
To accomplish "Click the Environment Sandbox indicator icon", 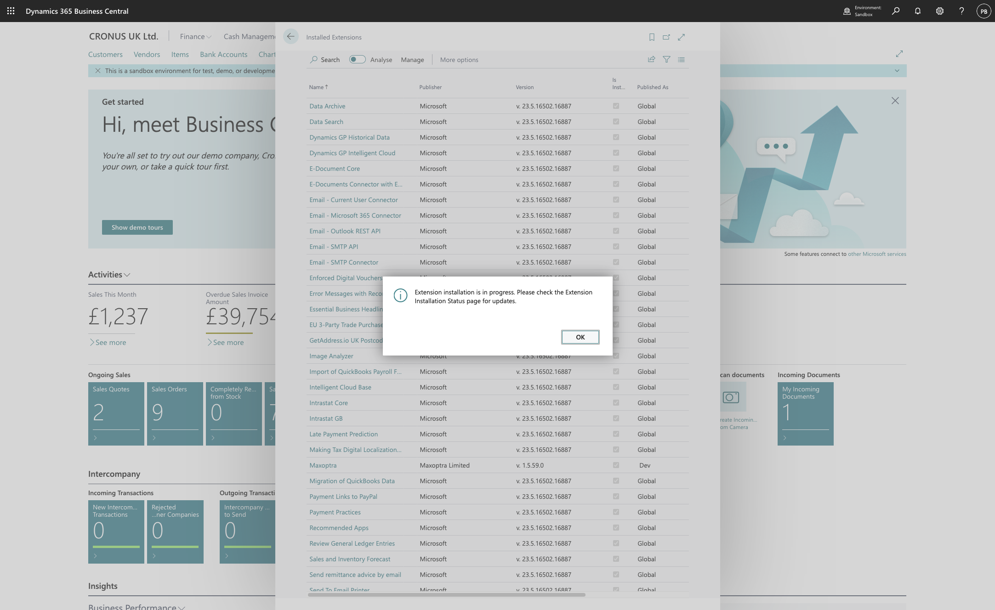I will click(x=847, y=11).
